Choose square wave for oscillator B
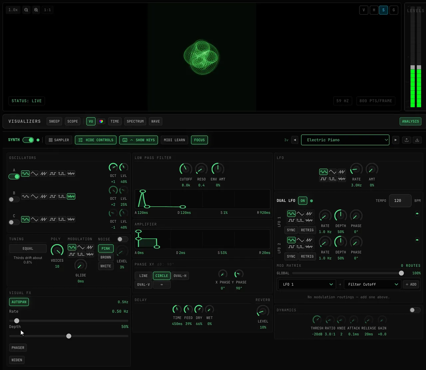This screenshot has height=370, width=426. pyautogui.click(x=53, y=196)
